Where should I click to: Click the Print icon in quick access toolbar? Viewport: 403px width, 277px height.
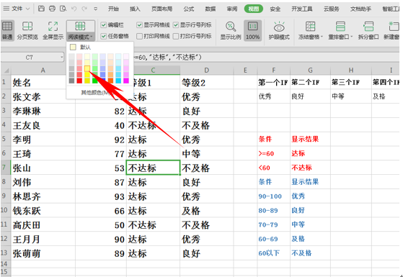click(x=52, y=9)
